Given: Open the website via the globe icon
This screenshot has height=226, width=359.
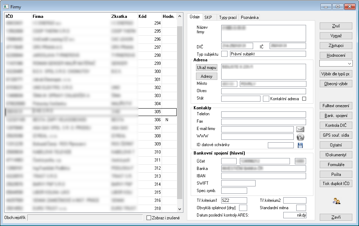Looking at the screenshot, I should pos(300,137).
